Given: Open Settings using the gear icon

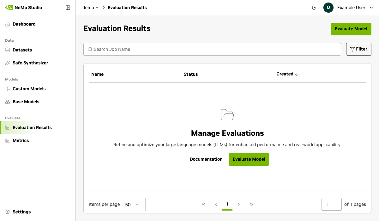Looking at the screenshot, I should (7, 212).
